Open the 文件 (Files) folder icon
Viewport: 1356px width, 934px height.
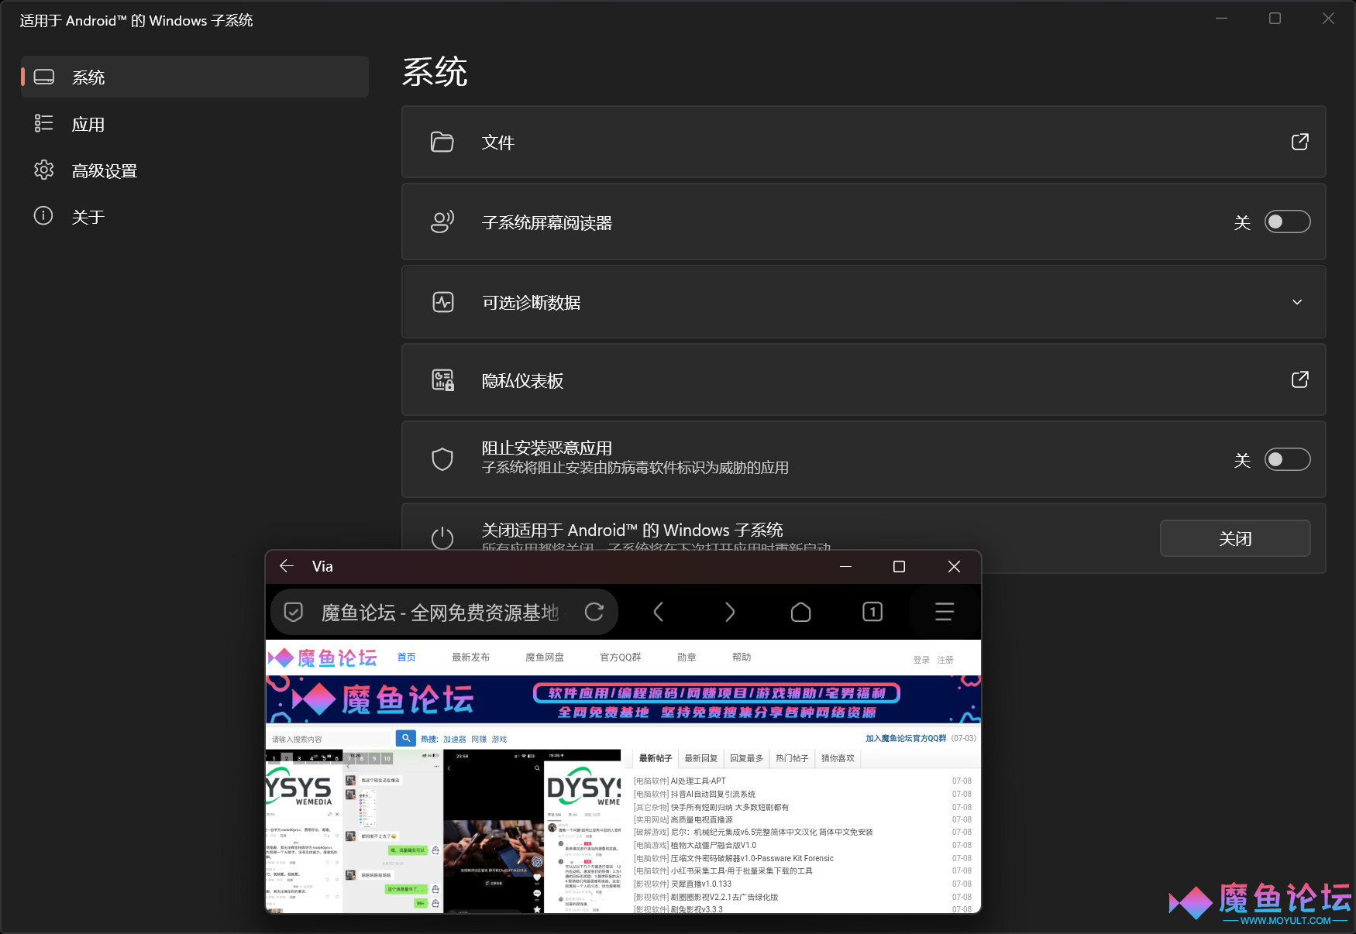442,143
